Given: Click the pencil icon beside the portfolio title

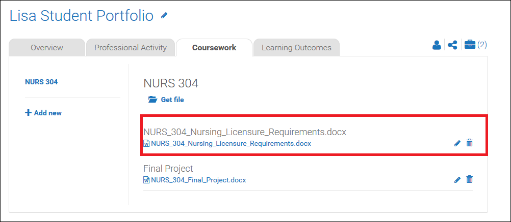Looking at the screenshot, I should (164, 16).
